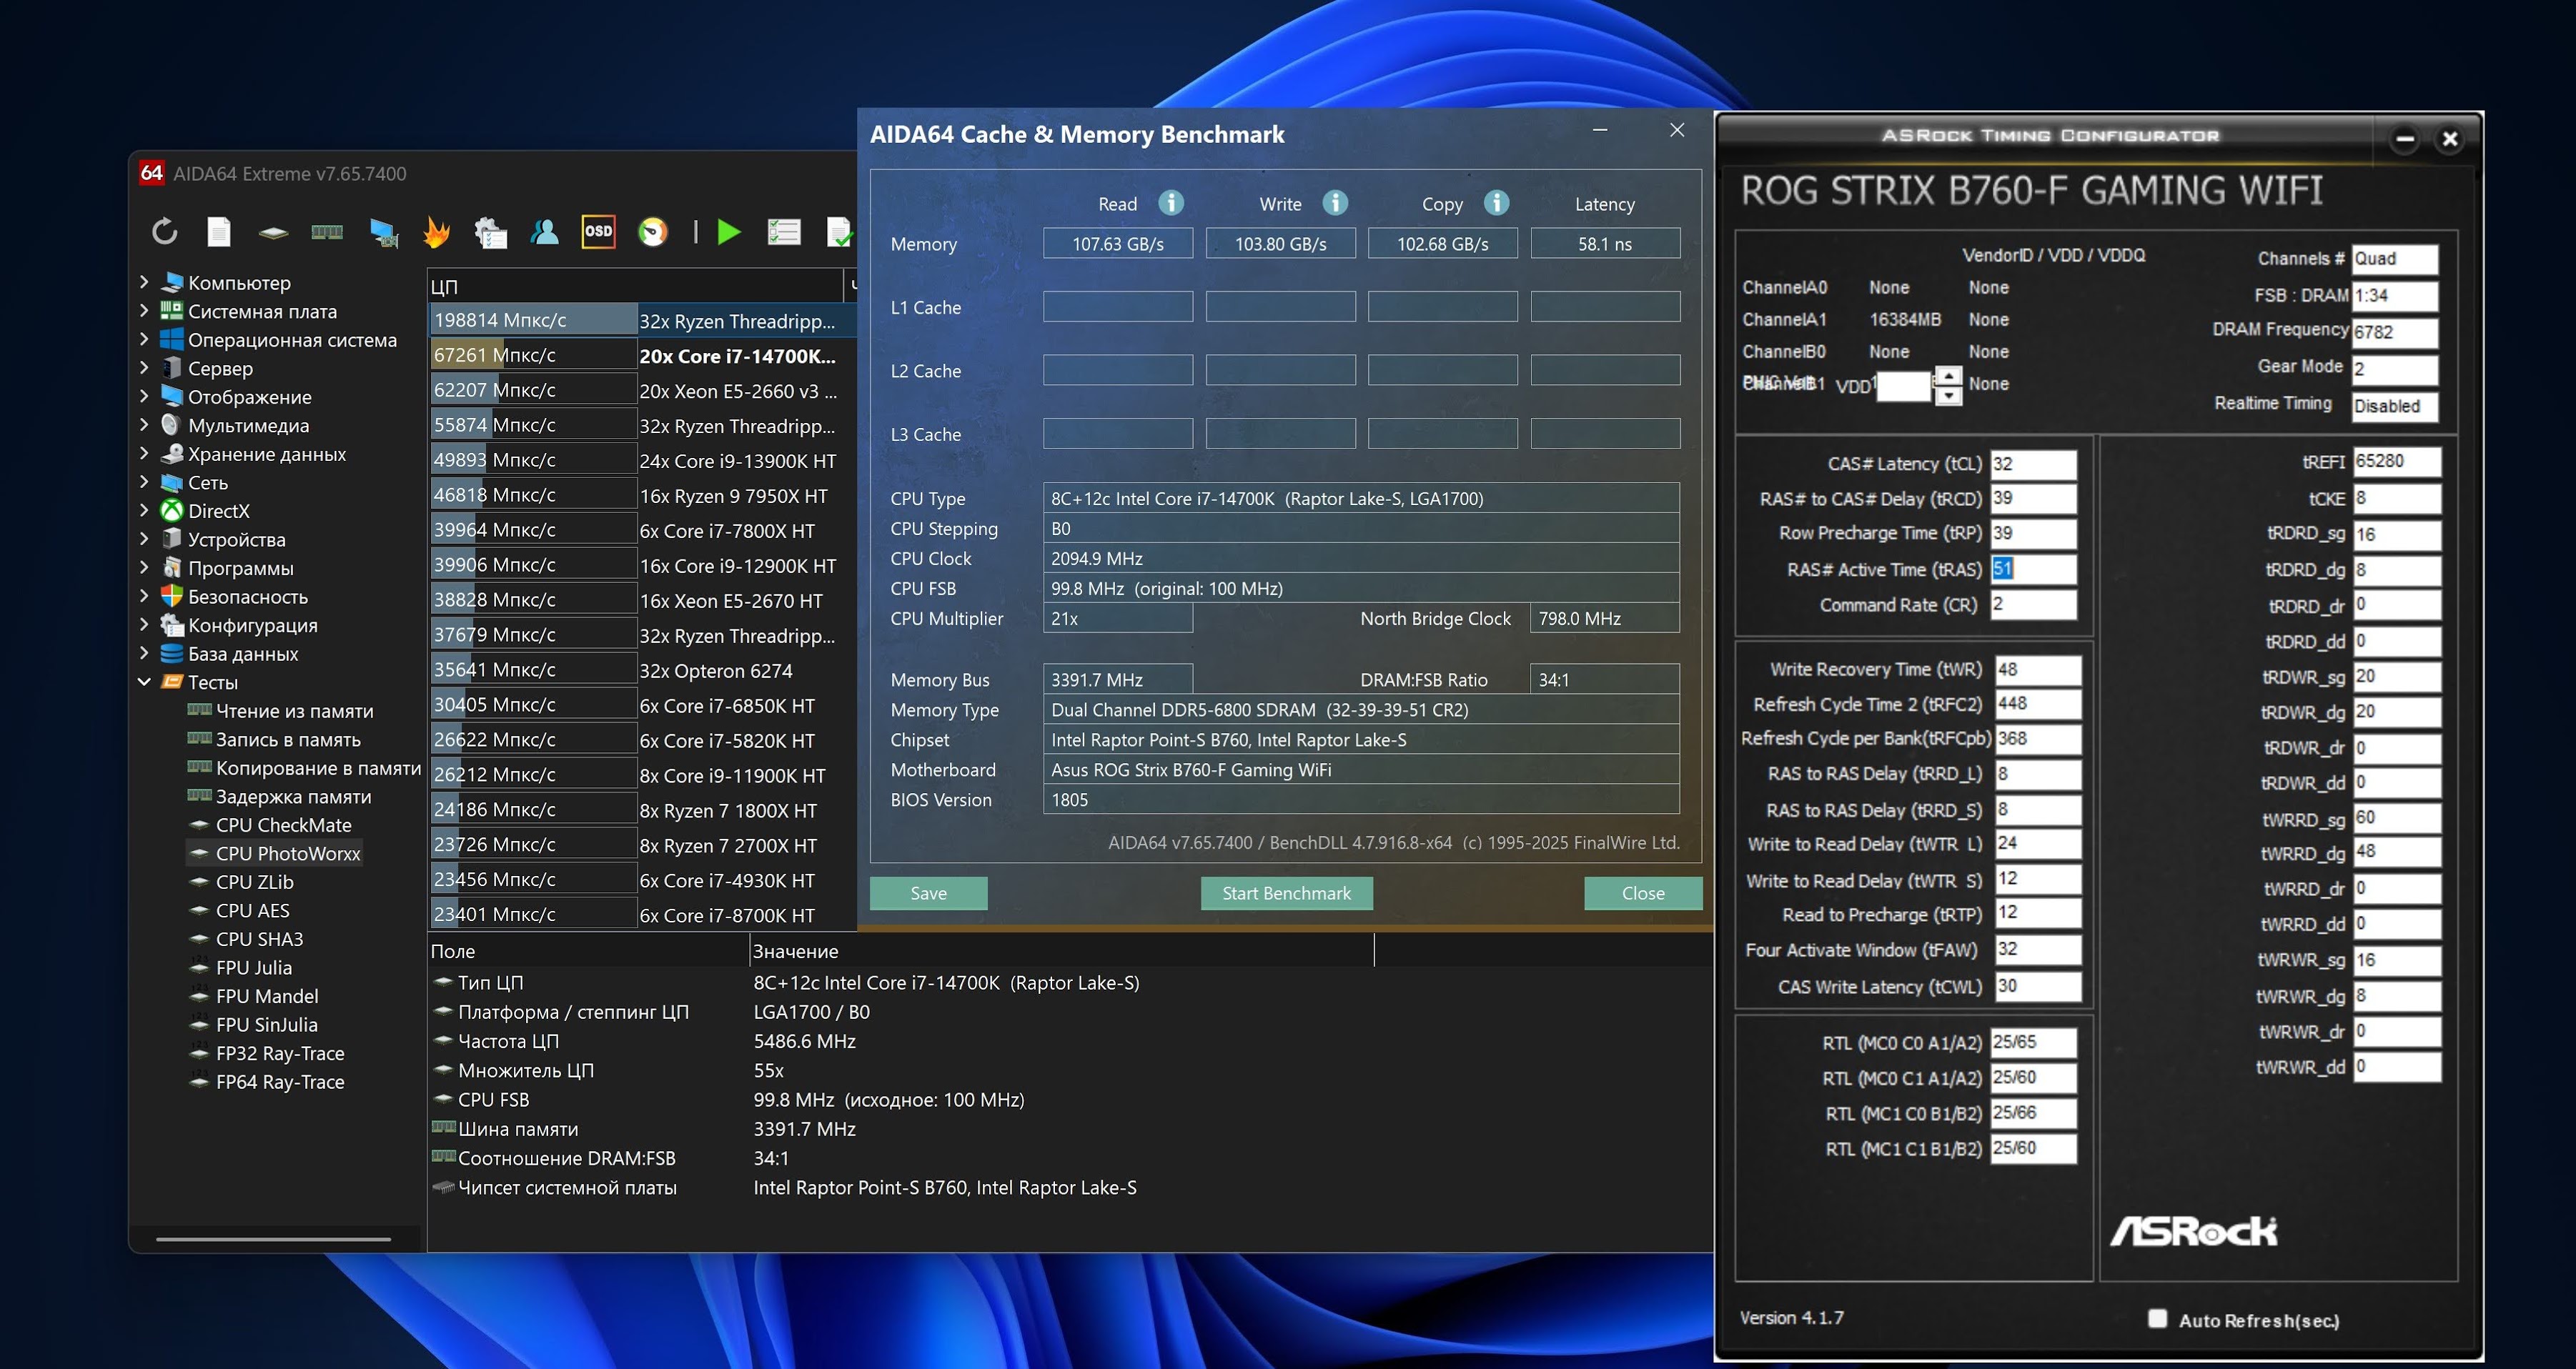Image resolution: width=2576 pixels, height=1369 pixels.
Task: Click the VDD stepper up arrow
Action: pos(1948,376)
